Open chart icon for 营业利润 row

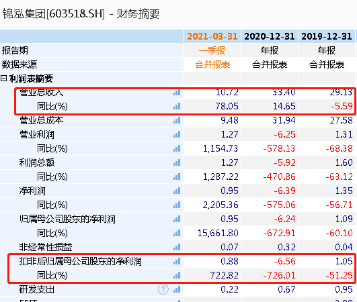(177, 134)
